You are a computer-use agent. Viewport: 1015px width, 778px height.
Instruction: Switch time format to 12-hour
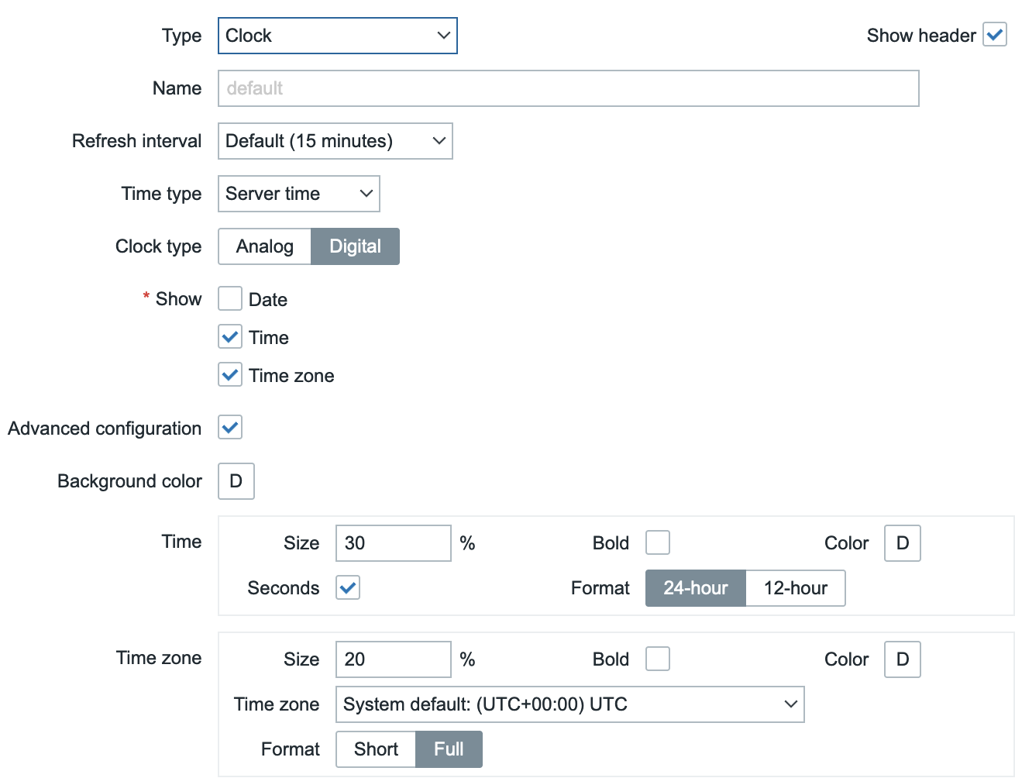coord(795,588)
